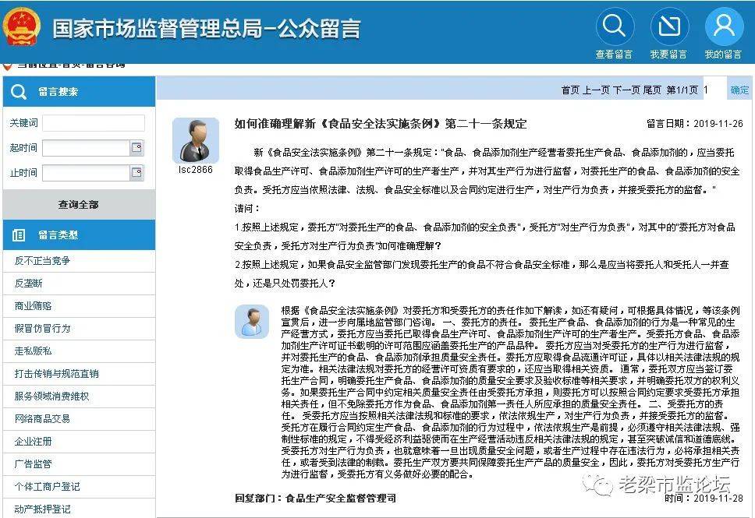Click the 留言搜索 magnifier icon
Screen dimensions: 755x518
coord(19,92)
